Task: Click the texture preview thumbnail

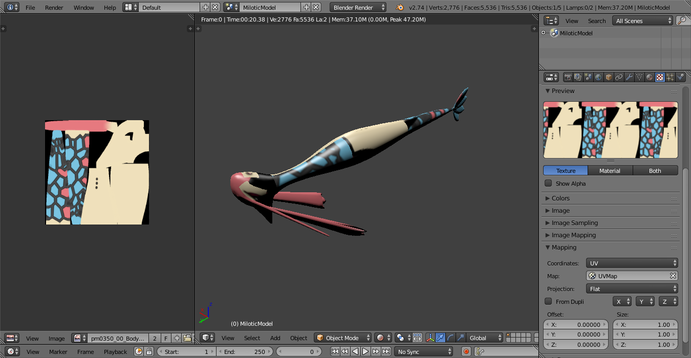Action: (611, 130)
